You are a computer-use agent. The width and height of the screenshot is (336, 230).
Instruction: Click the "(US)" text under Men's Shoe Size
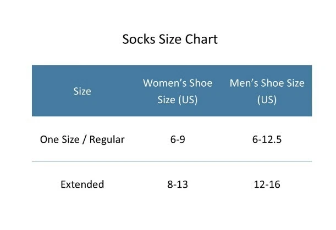point(267,100)
